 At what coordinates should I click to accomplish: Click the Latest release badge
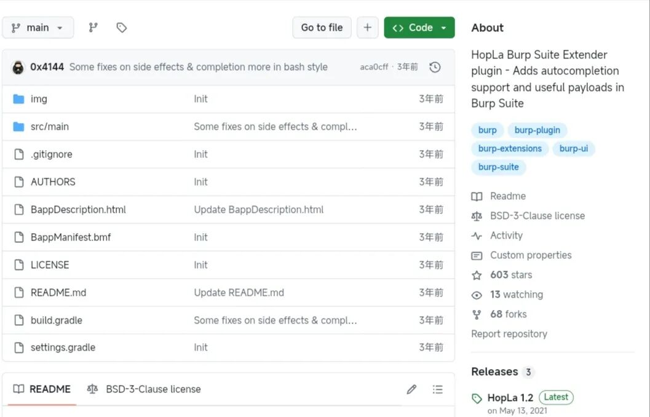click(x=556, y=397)
